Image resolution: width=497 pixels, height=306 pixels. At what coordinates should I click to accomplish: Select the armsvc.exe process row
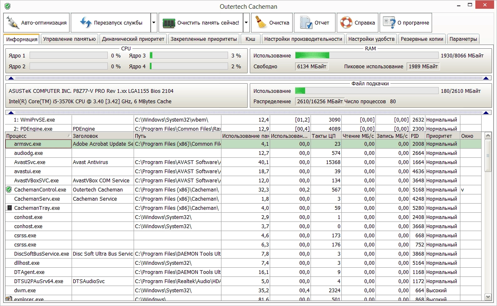(243, 144)
